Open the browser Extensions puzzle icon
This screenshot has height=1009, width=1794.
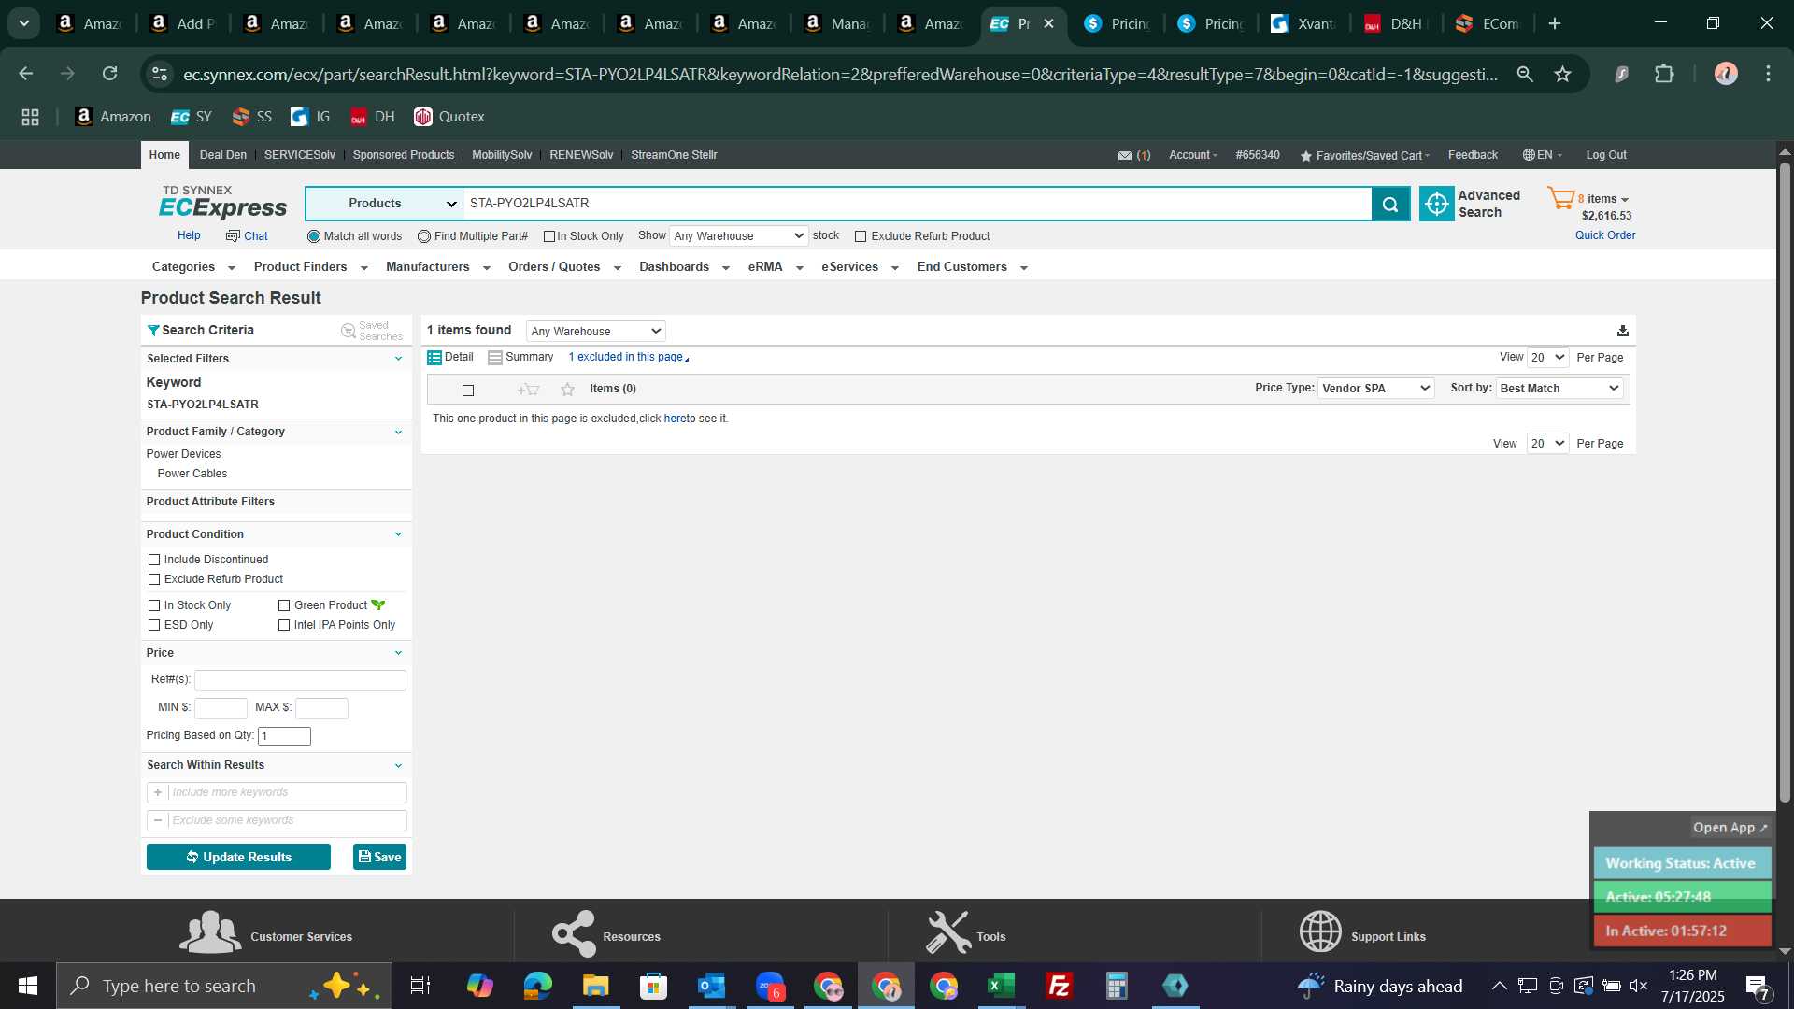1664,74
